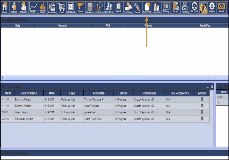Open the Email envelope icon

pyautogui.click(x=221, y=8)
